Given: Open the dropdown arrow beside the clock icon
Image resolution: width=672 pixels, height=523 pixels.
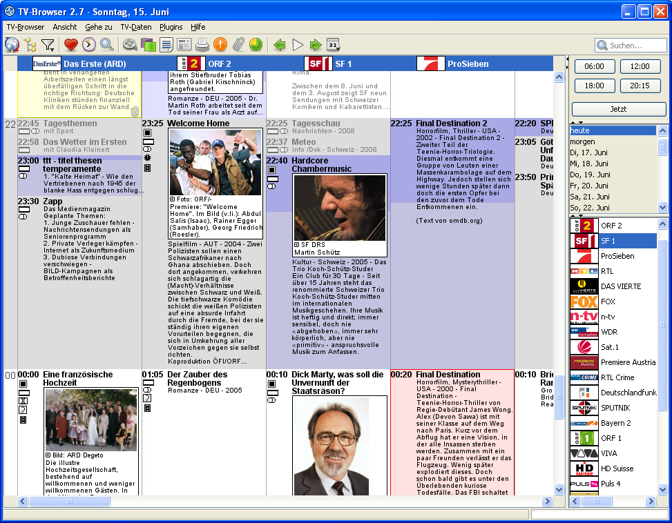Looking at the screenshot, I should pyautogui.click(x=94, y=49).
